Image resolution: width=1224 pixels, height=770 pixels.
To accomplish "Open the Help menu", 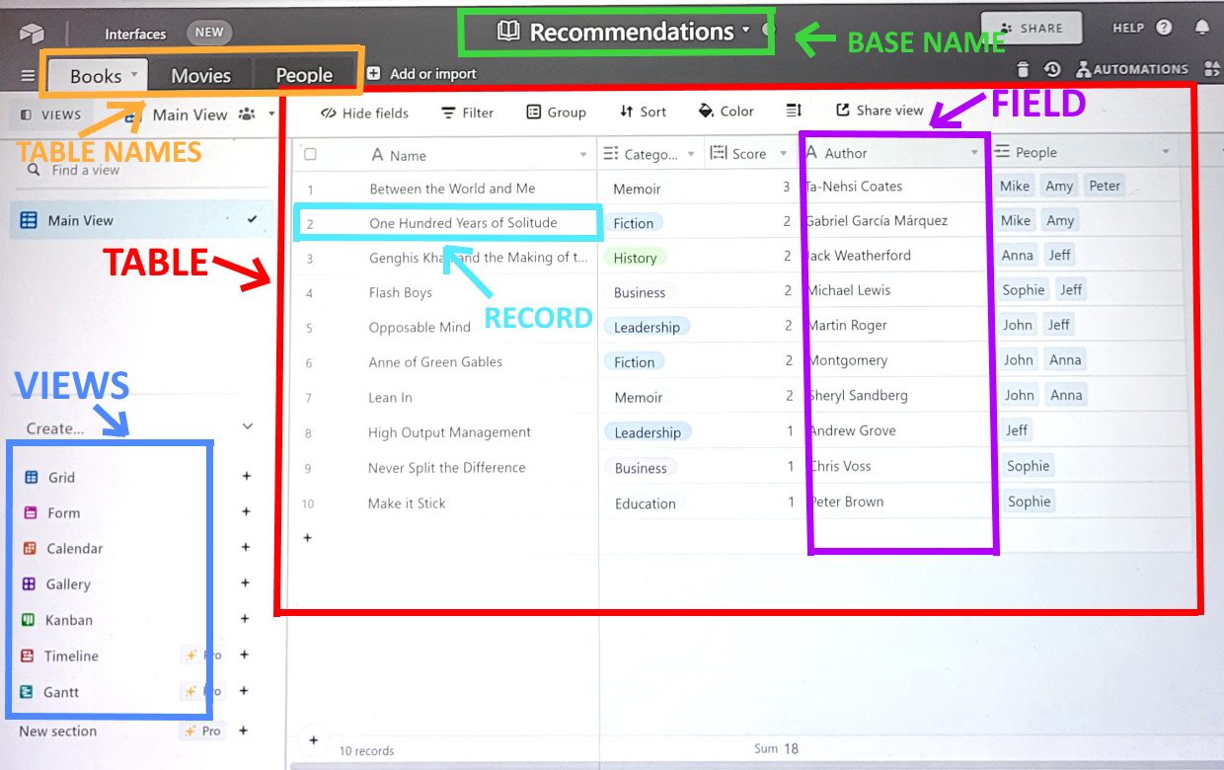I will pos(1128,27).
